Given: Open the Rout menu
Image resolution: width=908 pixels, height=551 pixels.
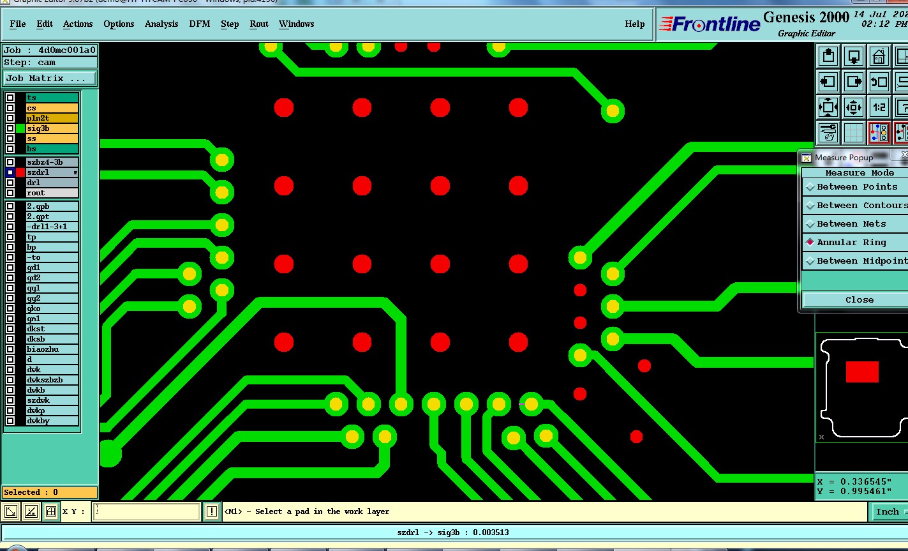Looking at the screenshot, I should click(x=259, y=24).
